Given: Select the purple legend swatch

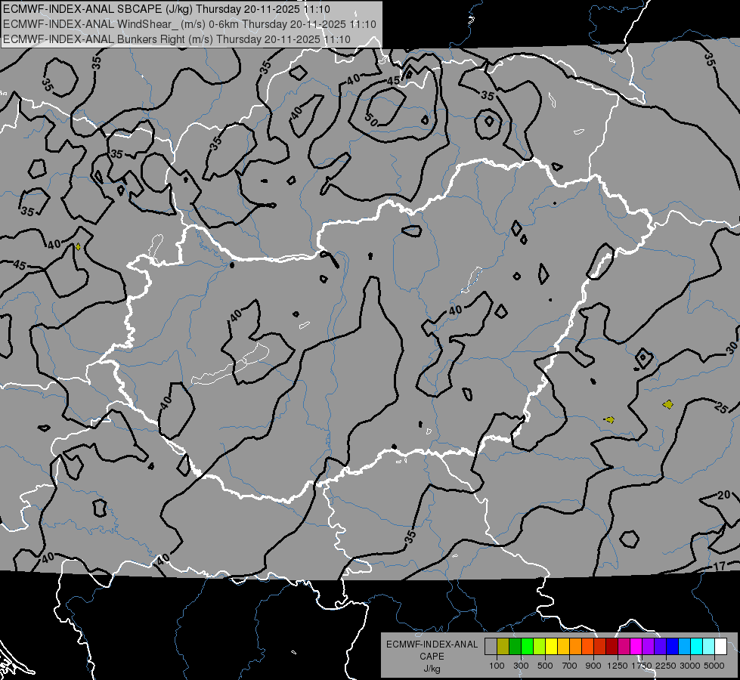Looking at the screenshot, I should pyautogui.click(x=648, y=647).
